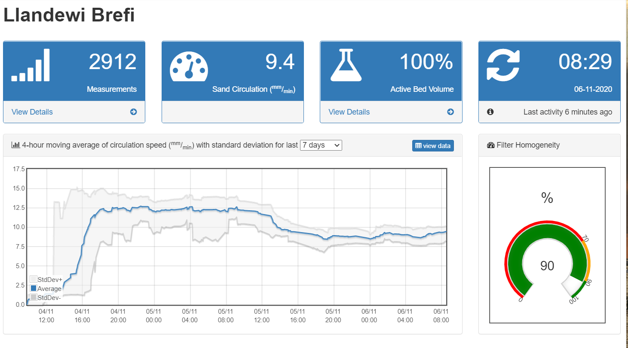Open the 7 days period dropdown

pyautogui.click(x=321, y=145)
